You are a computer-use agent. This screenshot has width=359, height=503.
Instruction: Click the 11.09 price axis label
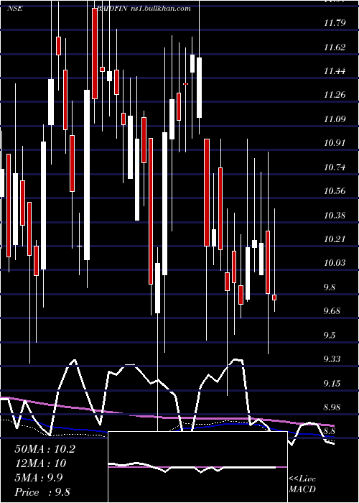click(x=335, y=119)
